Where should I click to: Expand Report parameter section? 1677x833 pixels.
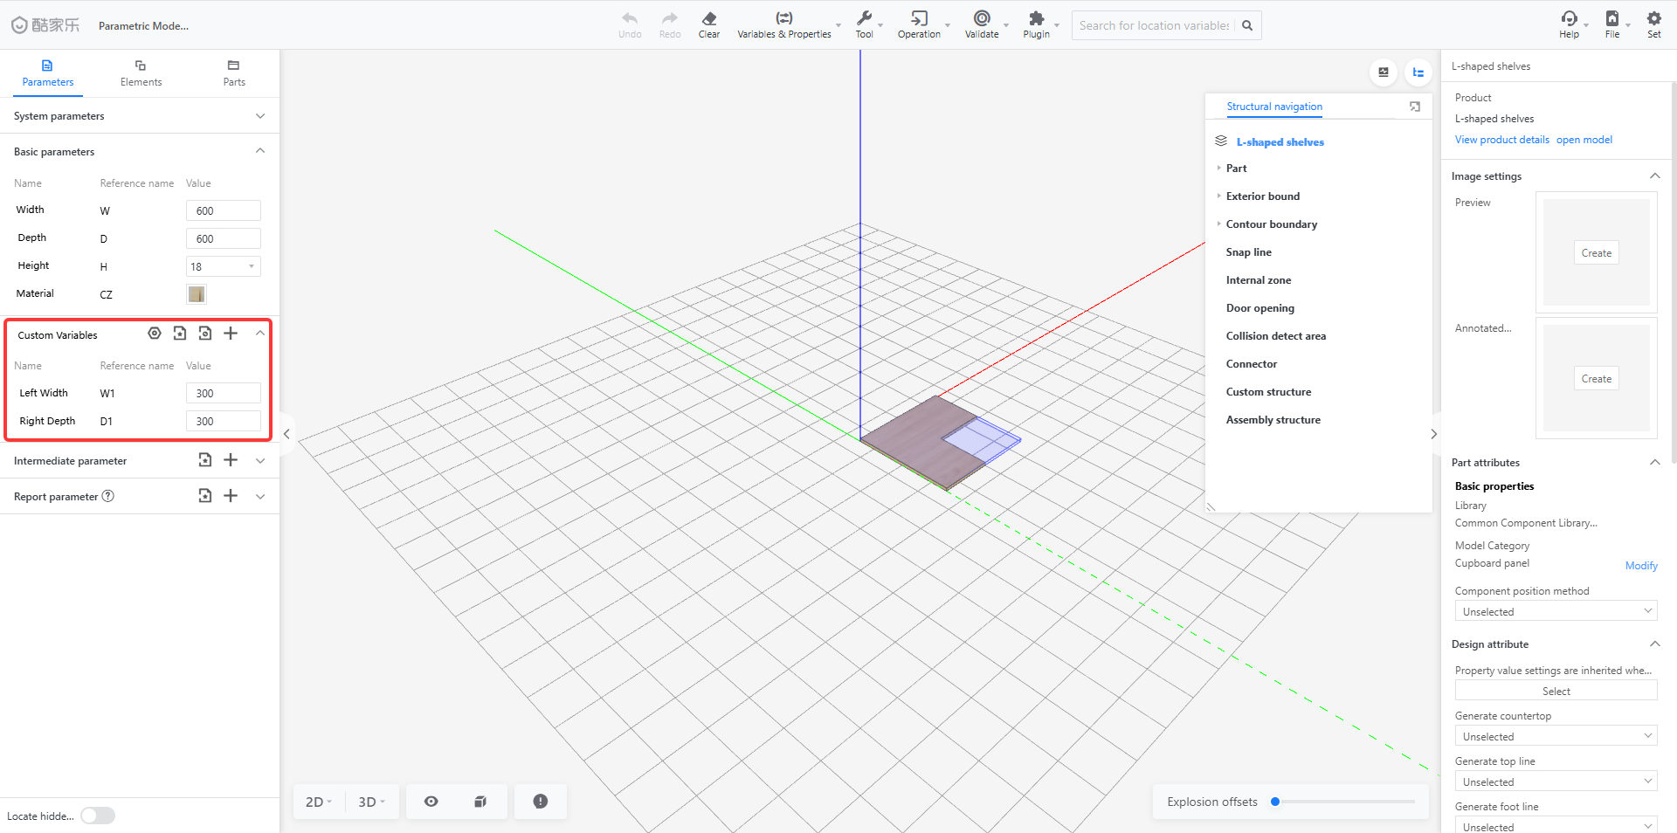pos(260,497)
